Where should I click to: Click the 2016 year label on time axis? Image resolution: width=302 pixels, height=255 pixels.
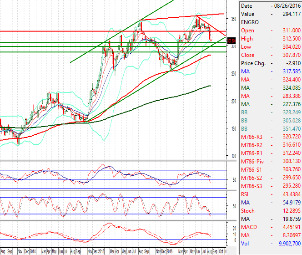[x=170, y=251]
